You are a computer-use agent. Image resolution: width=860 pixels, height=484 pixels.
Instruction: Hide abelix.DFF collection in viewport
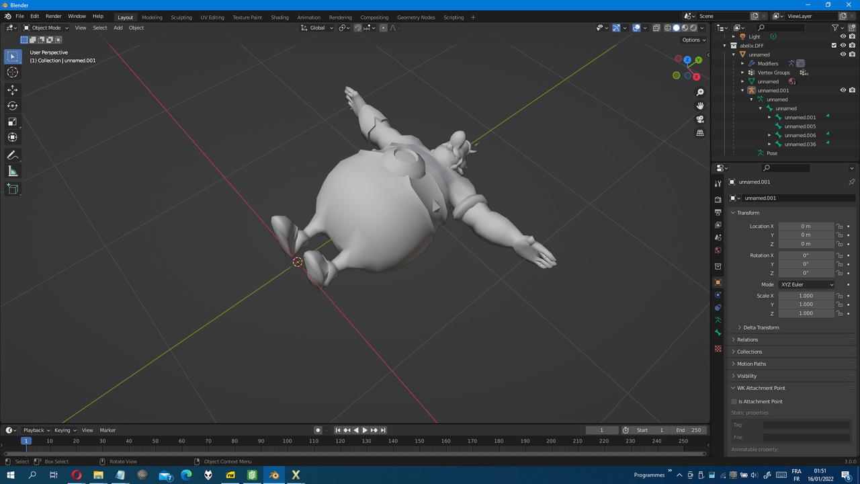(x=843, y=46)
